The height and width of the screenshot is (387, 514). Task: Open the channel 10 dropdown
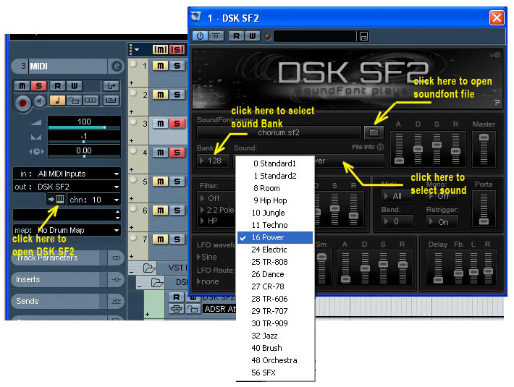pyautogui.click(x=94, y=200)
